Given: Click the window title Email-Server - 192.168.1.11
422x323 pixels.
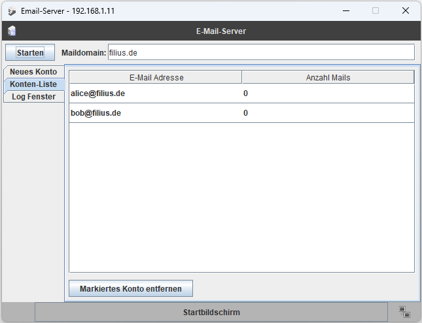Looking at the screenshot, I should 67,11.
